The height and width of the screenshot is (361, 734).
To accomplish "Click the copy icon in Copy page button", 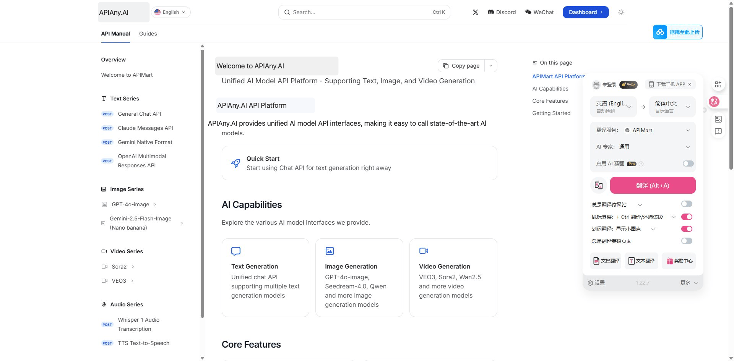I will click(x=446, y=66).
